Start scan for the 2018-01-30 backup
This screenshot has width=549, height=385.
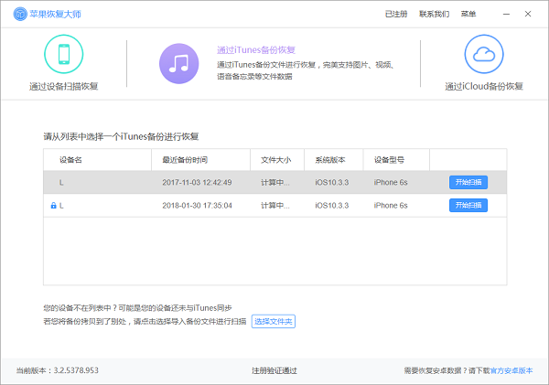(x=468, y=206)
